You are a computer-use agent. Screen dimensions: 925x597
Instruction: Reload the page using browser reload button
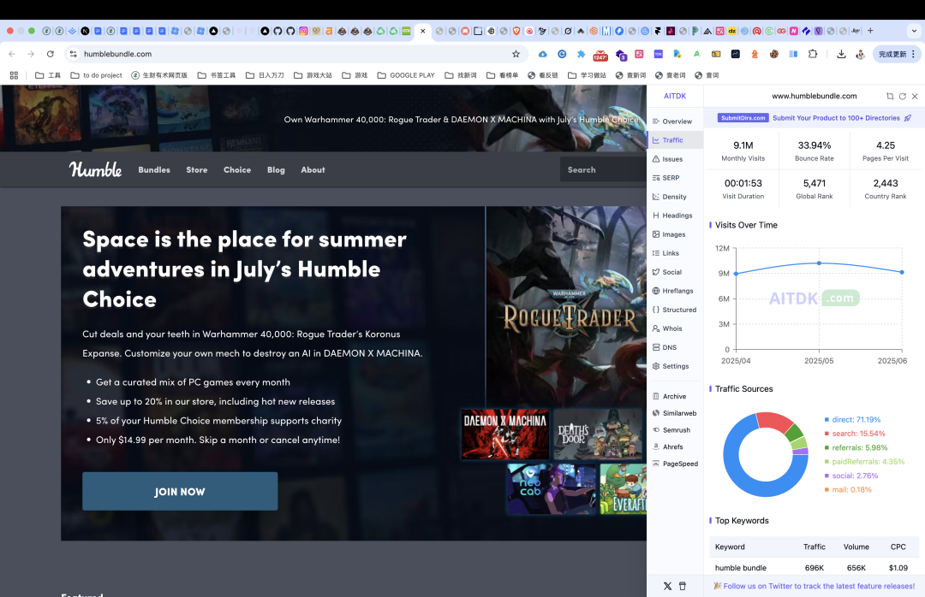click(51, 54)
